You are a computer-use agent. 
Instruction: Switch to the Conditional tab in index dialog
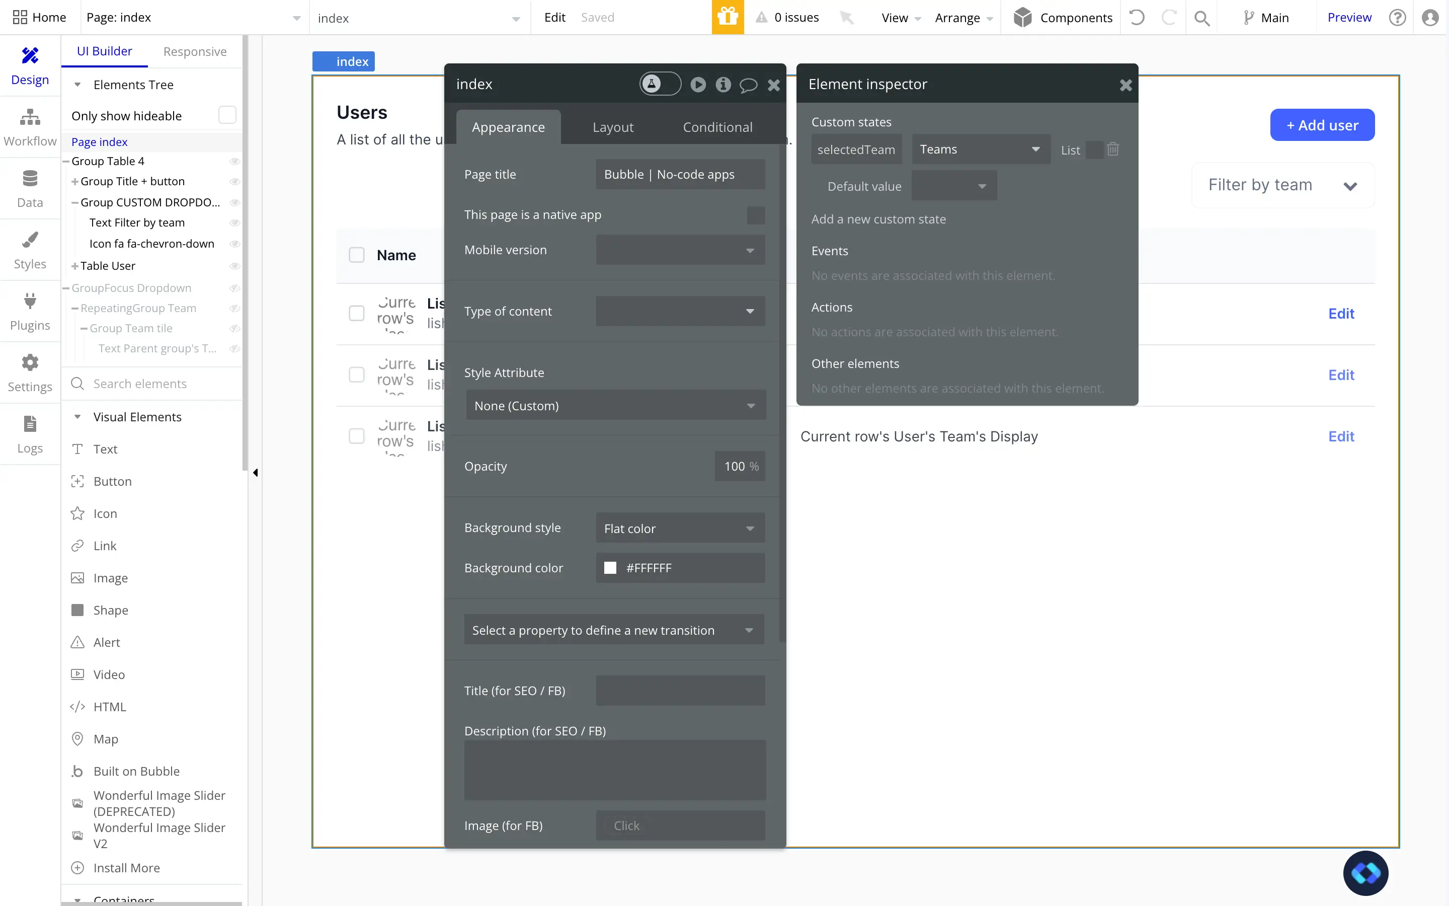point(718,126)
